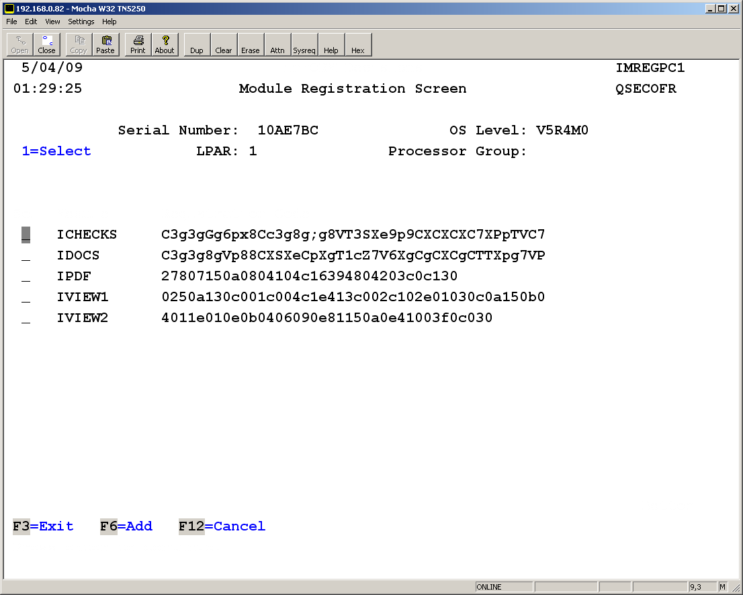Click the F3=Exit function key
This screenshot has width=743, height=595.
(x=43, y=526)
